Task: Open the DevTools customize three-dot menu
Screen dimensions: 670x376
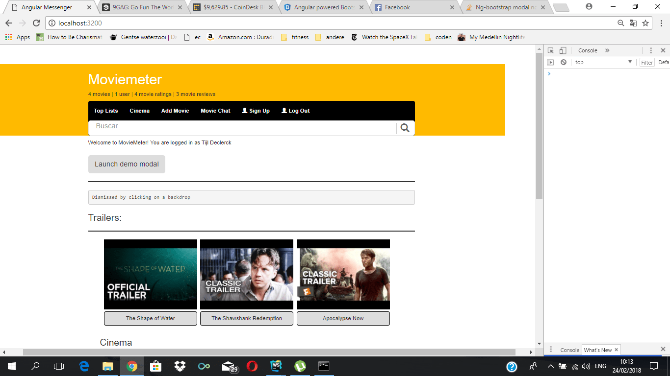Action: pyautogui.click(x=651, y=50)
